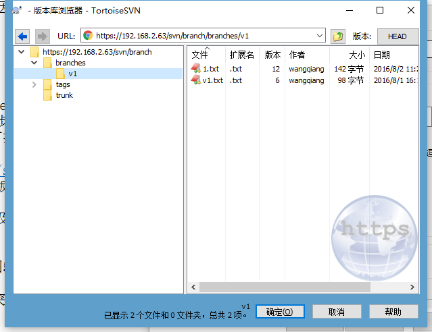Click the v1 folder icon in tree
Viewport: 432px width, 332px height.
[60, 74]
